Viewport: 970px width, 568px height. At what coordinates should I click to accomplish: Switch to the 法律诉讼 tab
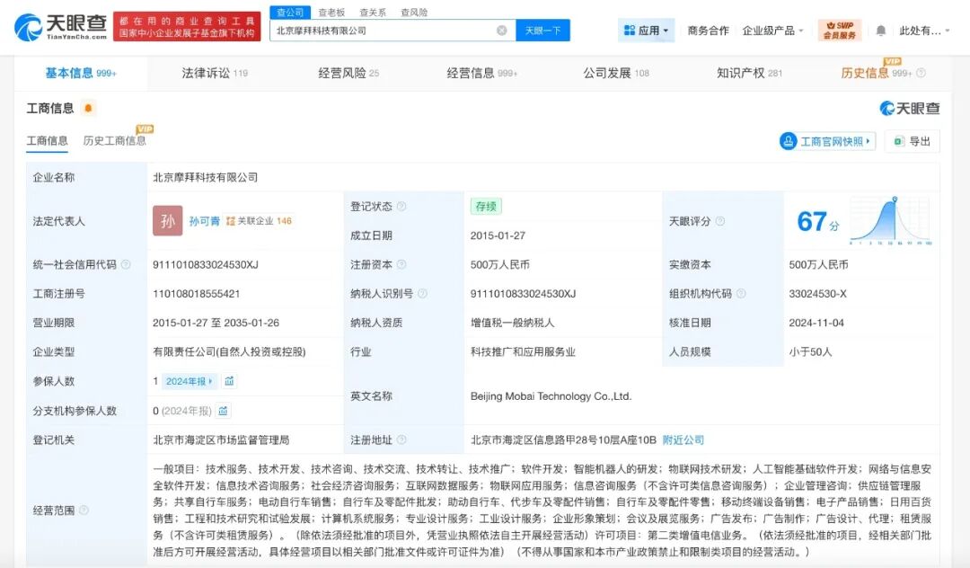pyautogui.click(x=215, y=73)
